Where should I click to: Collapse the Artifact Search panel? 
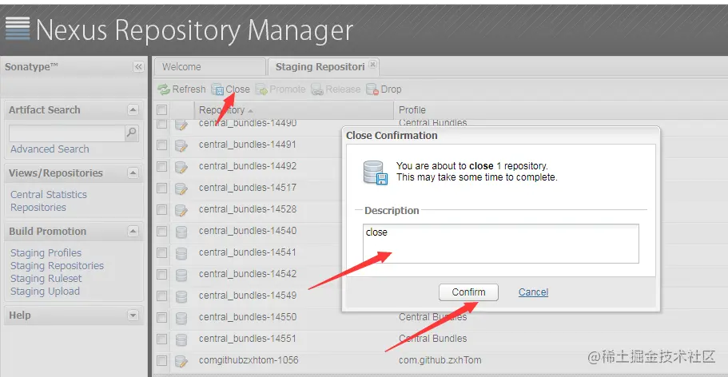133,110
